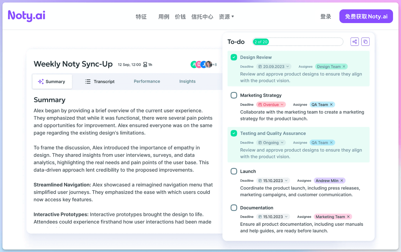Click the 'Streamlined Navigation:' bold text
The height and width of the screenshot is (252, 401).
(x=62, y=185)
